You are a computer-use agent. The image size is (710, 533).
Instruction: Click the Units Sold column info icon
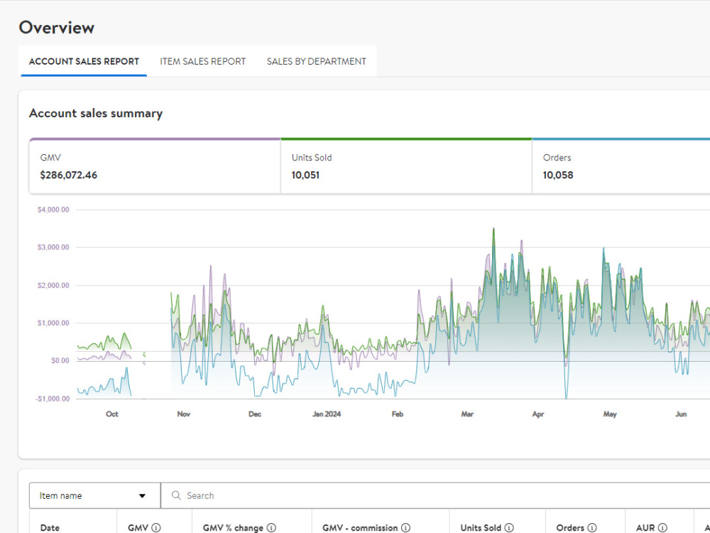(509, 527)
